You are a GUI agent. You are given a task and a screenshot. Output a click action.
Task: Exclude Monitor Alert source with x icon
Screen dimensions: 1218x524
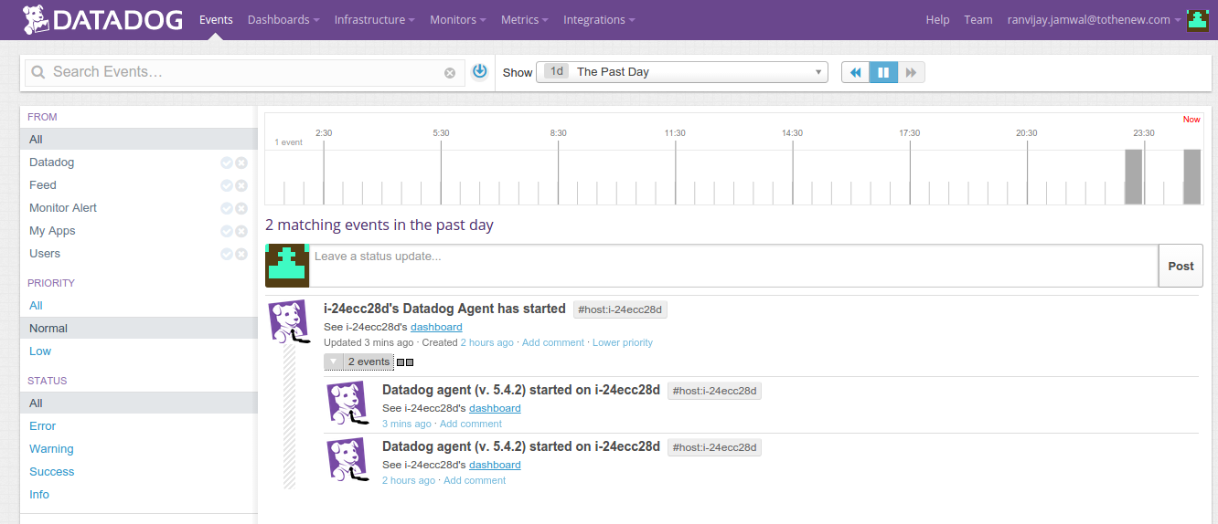pyautogui.click(x=241, y=208)
